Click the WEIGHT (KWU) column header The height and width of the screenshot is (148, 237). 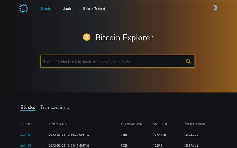coord(196,124)
